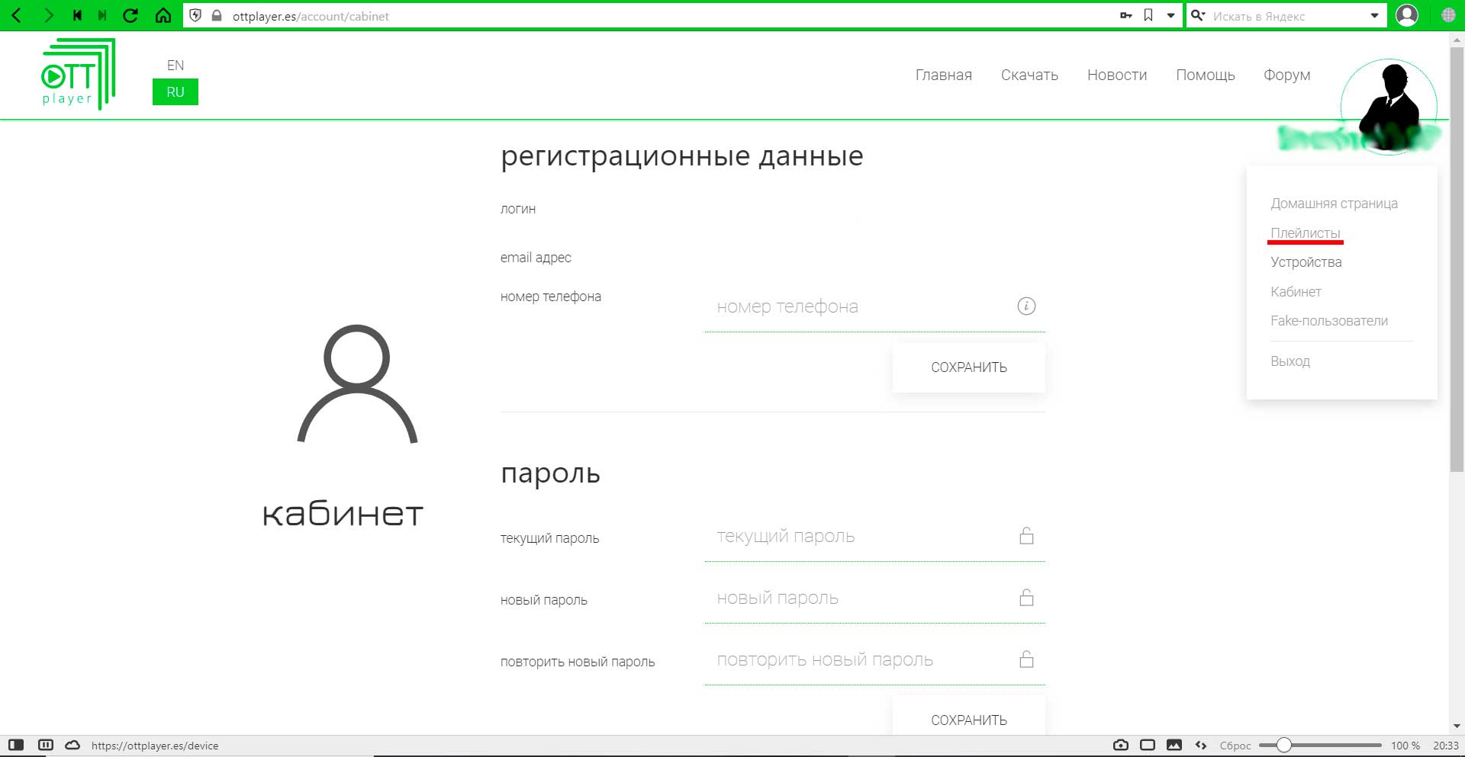Open the browser user profile icon

pyautogui.click(x=1407, y=15)
